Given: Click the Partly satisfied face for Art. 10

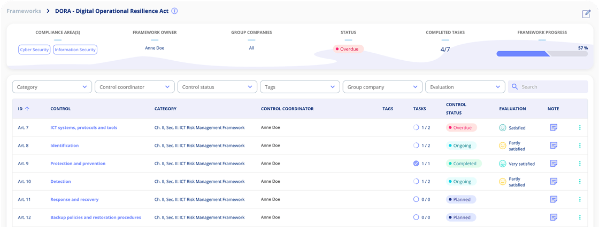Looking at the screenshot, I should coord(503,181).
